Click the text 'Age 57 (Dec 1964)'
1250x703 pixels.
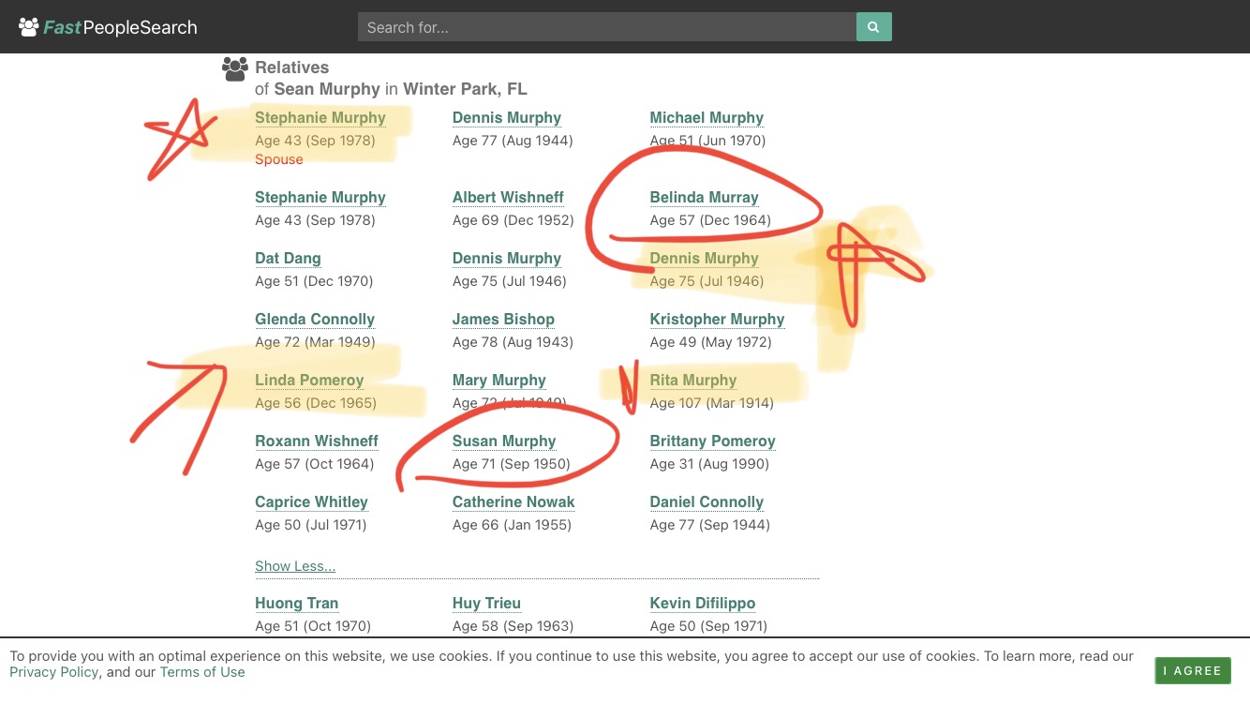(710, 220)
